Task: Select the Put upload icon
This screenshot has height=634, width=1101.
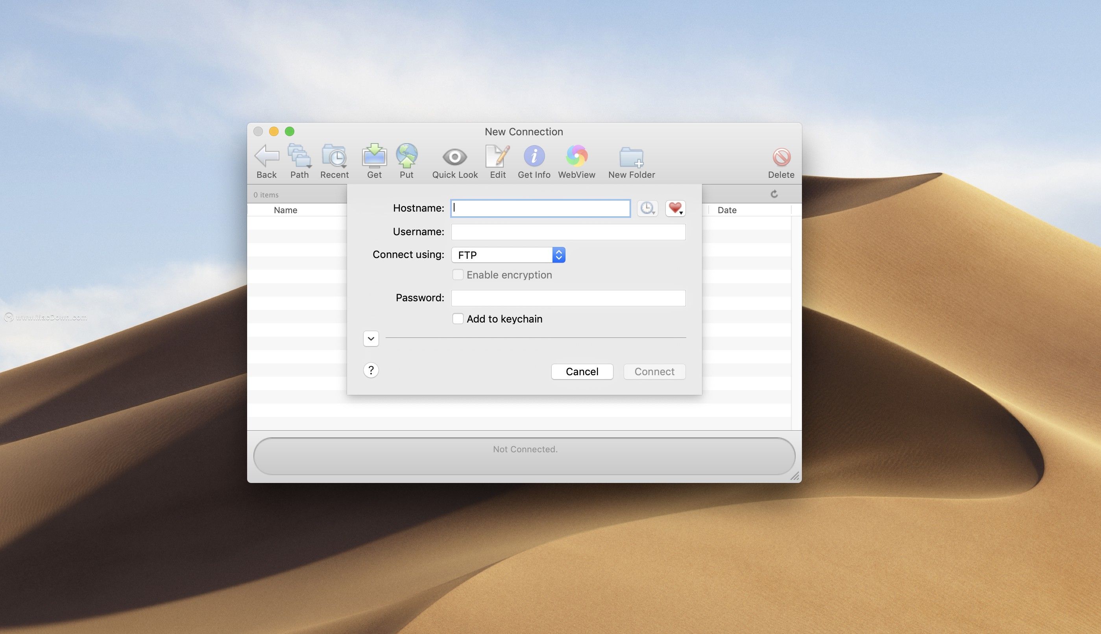Action: point(406,156)
